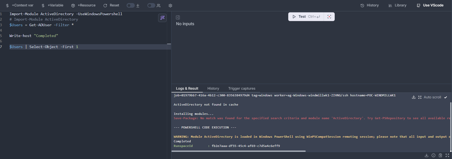Screen dimensions: 452x159
Task: Collapse the inputs panel icon
Action: 178,17
